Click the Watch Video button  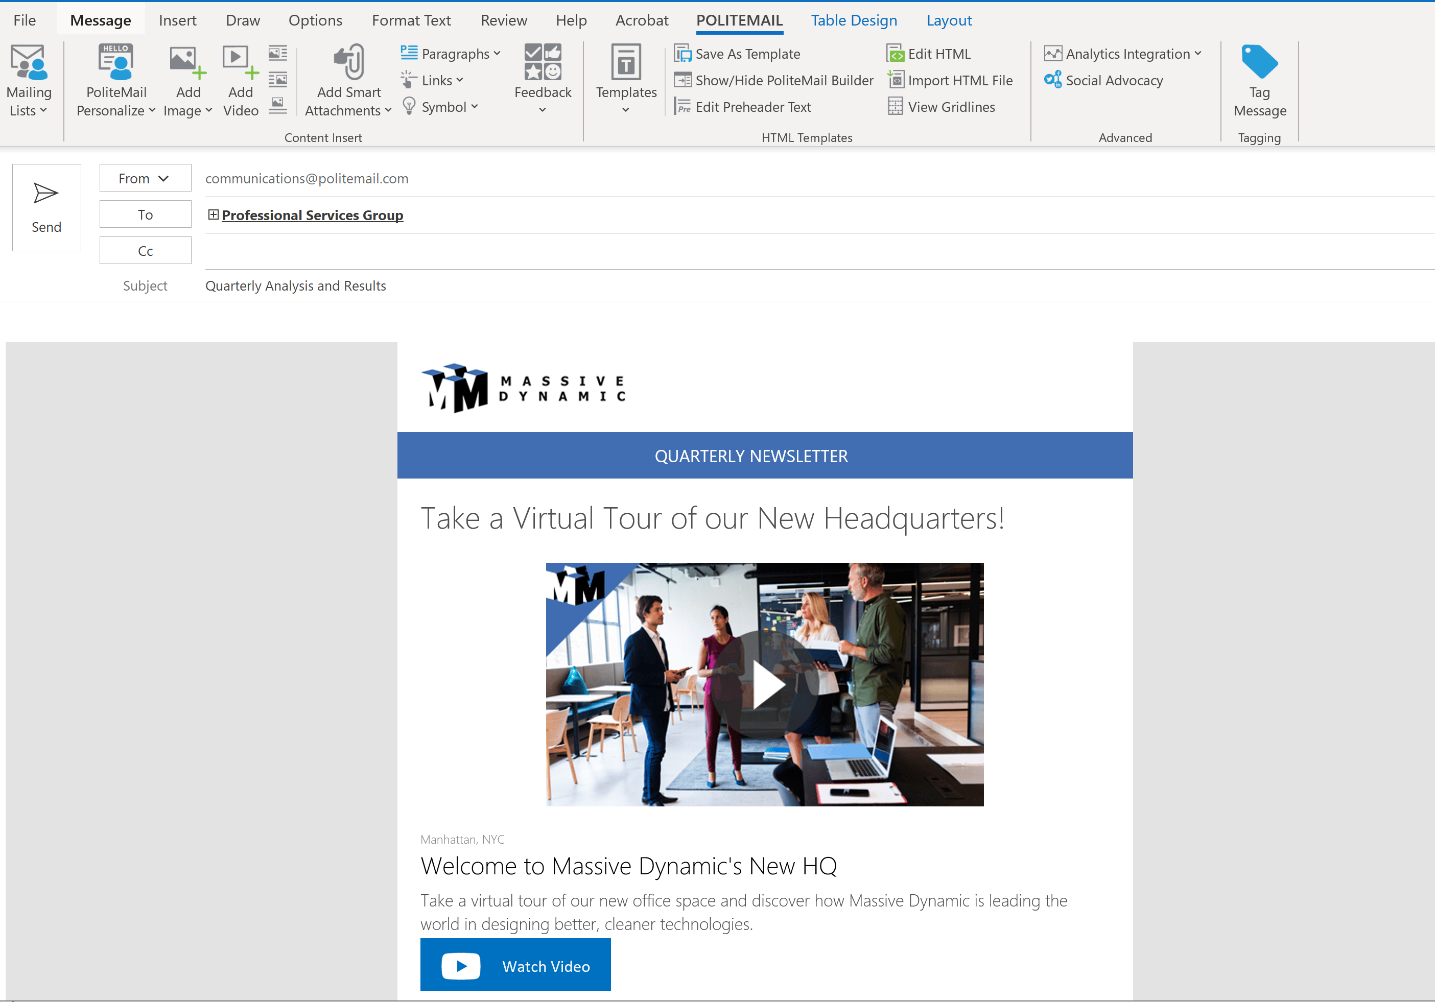(x=515, y=965)
